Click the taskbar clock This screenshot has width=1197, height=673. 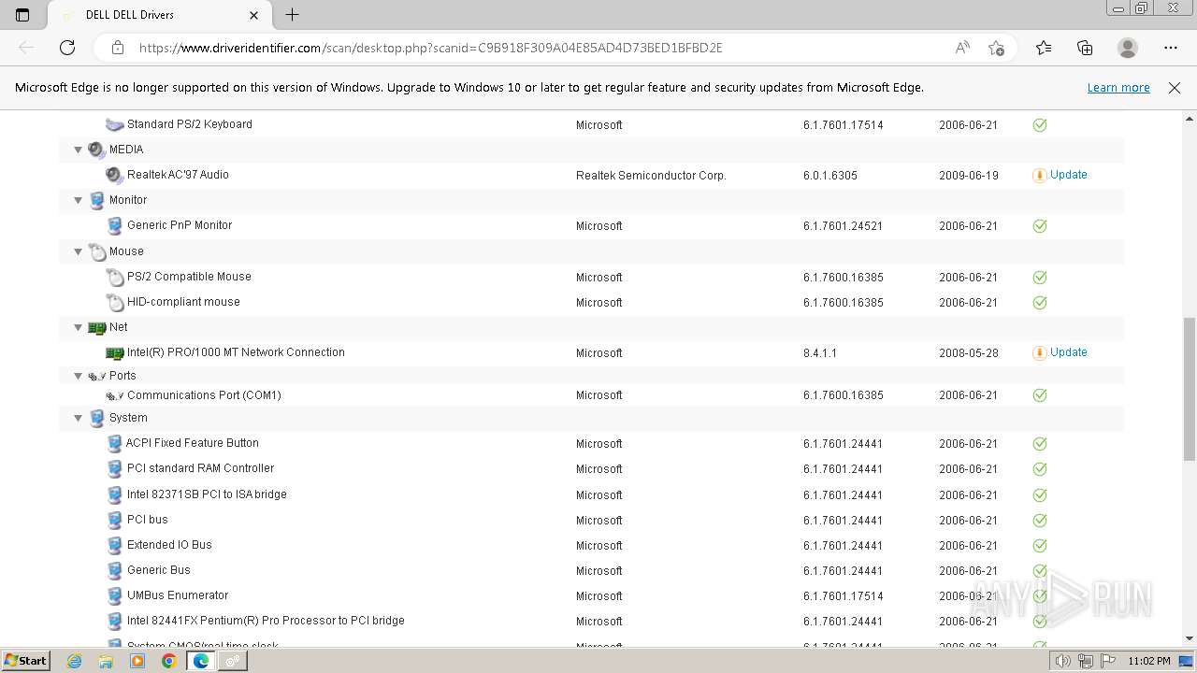point(1149,661)
